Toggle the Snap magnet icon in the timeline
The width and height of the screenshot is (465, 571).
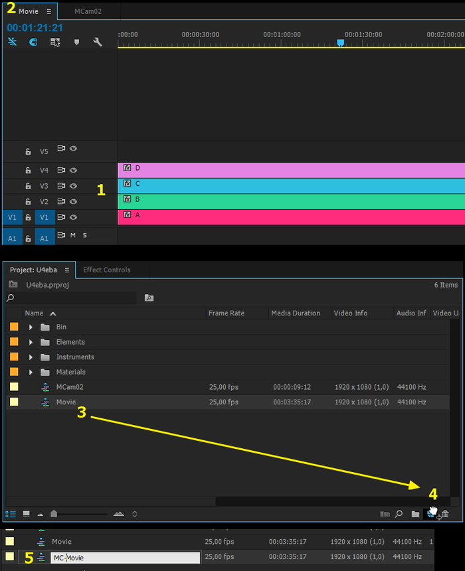click(33, 42)
